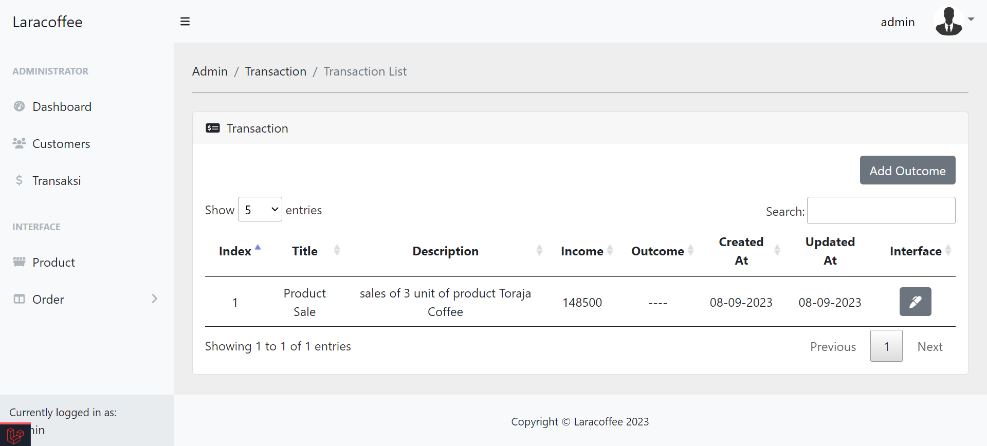Sort the table by Description column
The width and height of the screenshot is (987, 446).
pos(445,251)
